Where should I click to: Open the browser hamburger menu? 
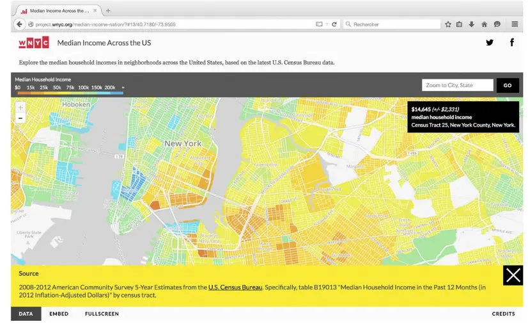(x=515, y=24)
